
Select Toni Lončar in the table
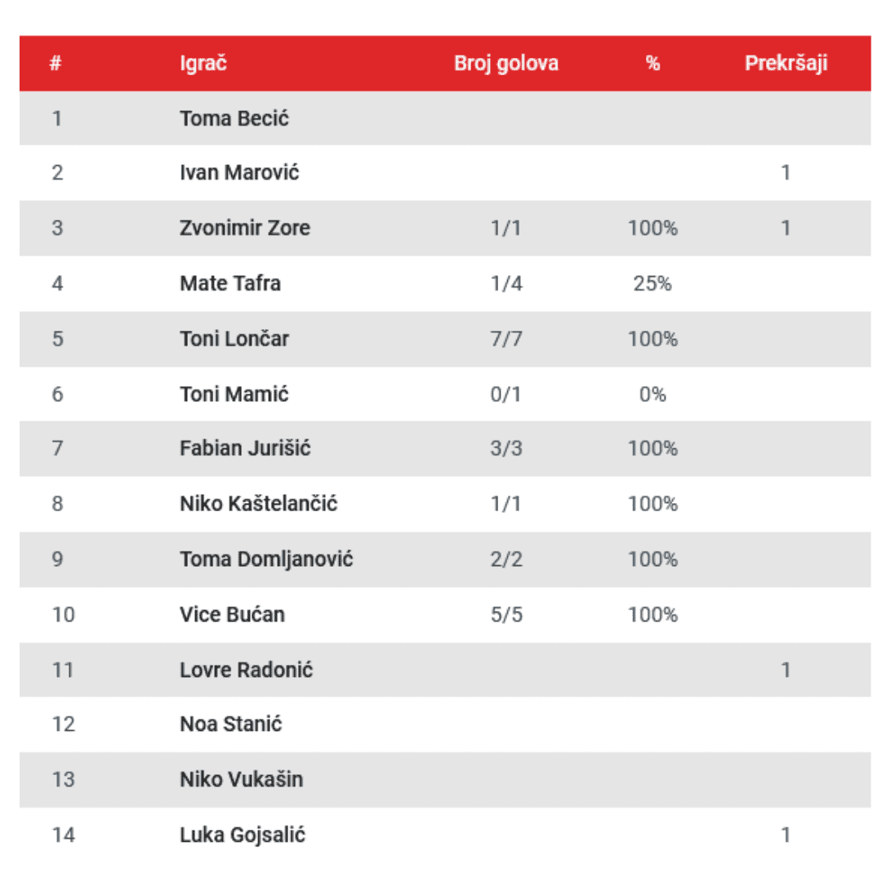pos(234,338)
